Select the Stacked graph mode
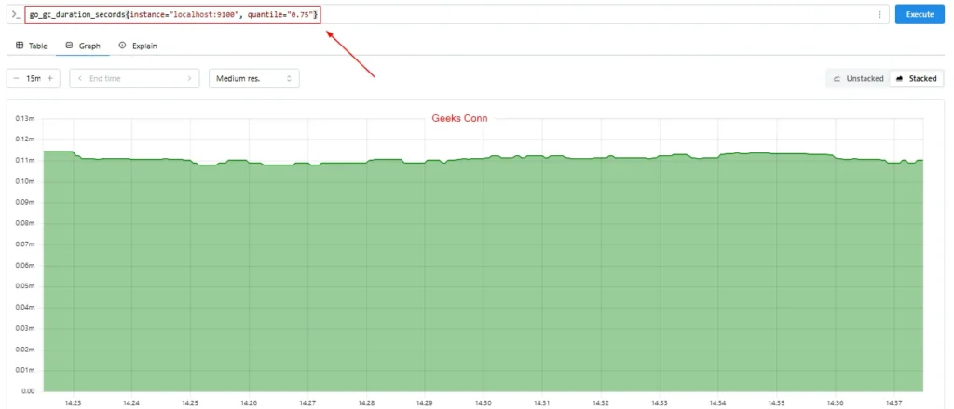Image resolution: width=954 pixels, height=409 pixels. 916,79
